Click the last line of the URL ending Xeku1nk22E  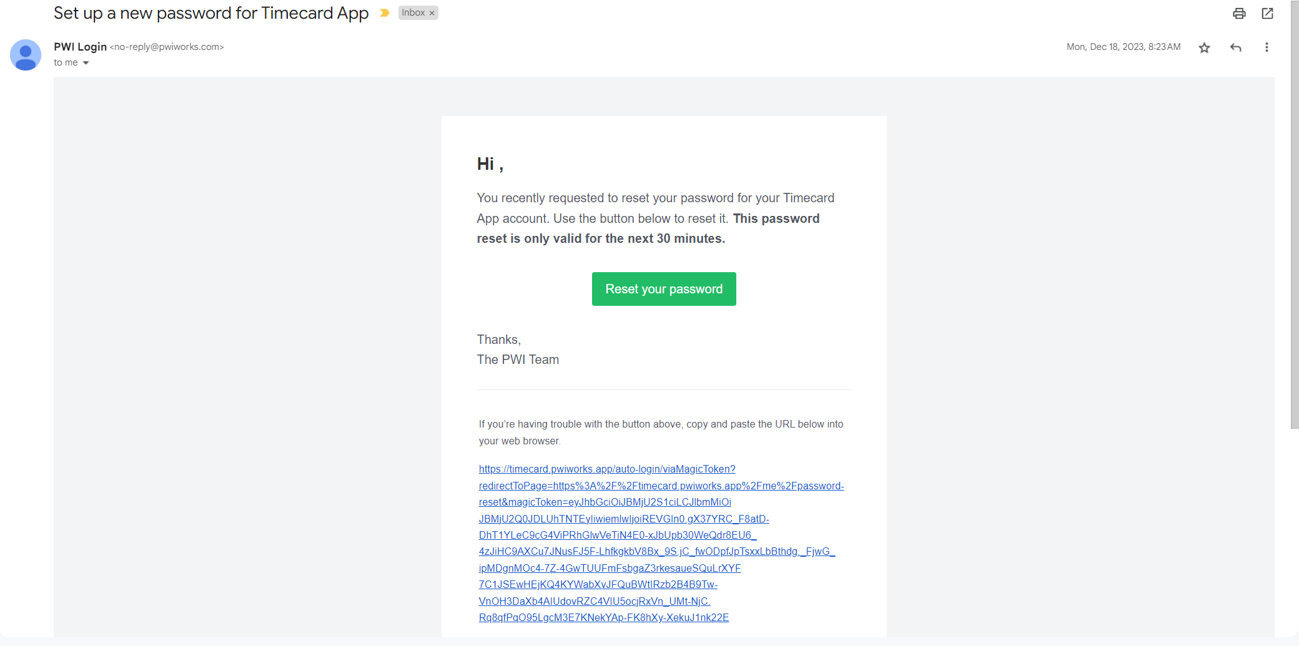click(x=603, y=618)
